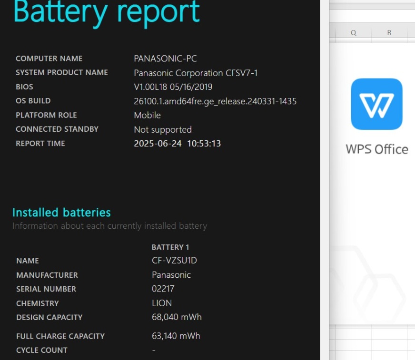Click the 'CONNECTED STANDBY' label
This screenshot has height=360, width=415.
coord(57,129)
